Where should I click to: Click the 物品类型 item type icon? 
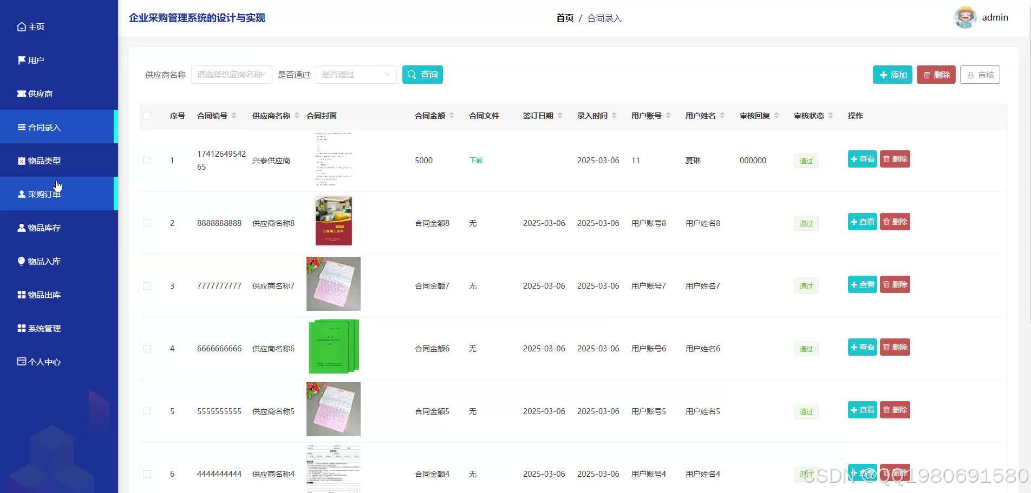tap(21, 160)
